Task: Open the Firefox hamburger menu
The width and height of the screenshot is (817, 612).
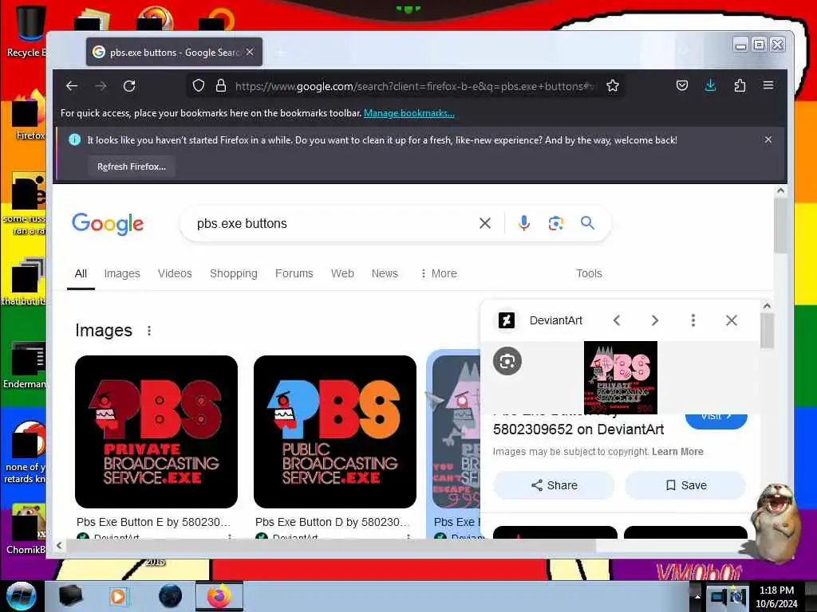Action: point(768,85)
